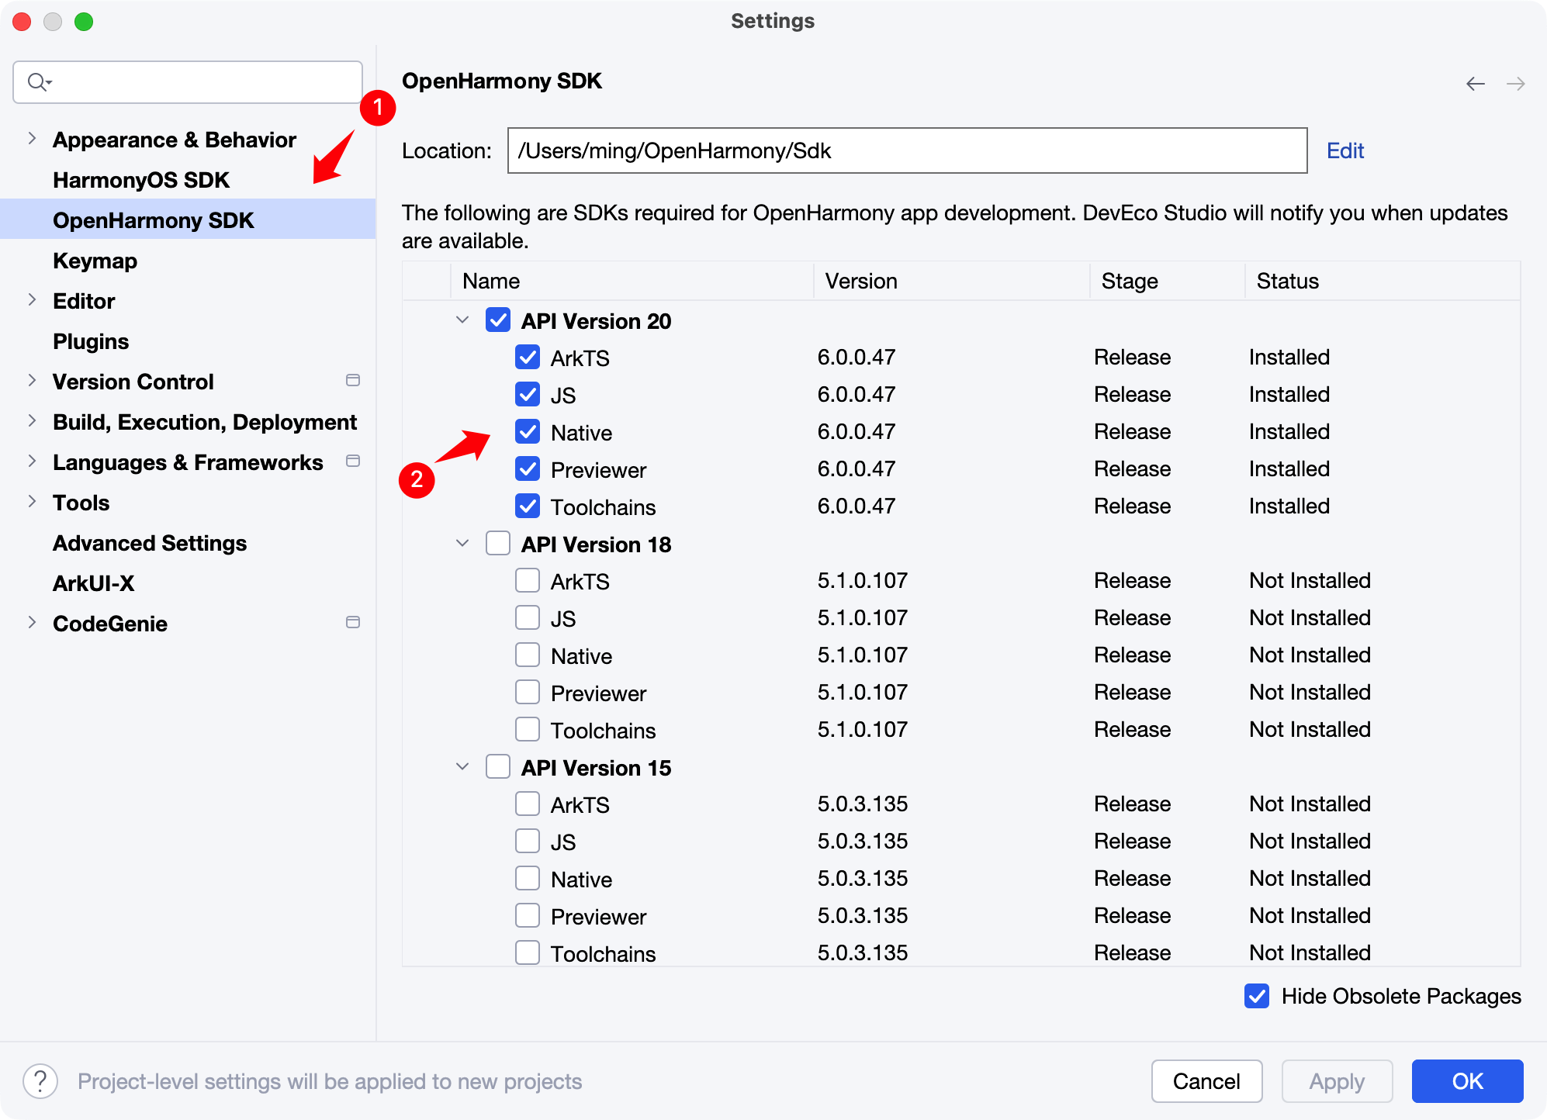
Task: Open Appearance & Behavior settings
Action: pyautogui.click(x=175, y=140)
